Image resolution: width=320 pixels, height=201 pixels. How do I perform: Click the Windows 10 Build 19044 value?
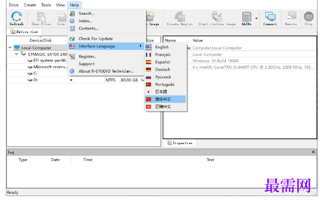[x=216, y=61]
